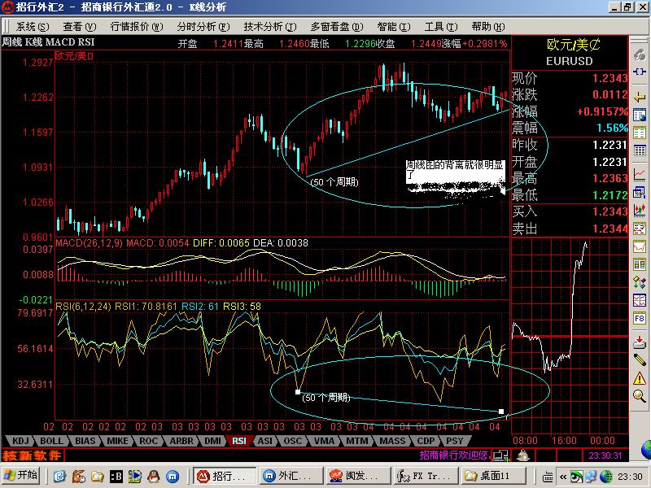
Task: Open the 桌面11 folder taskbar button
Action: 493,476
